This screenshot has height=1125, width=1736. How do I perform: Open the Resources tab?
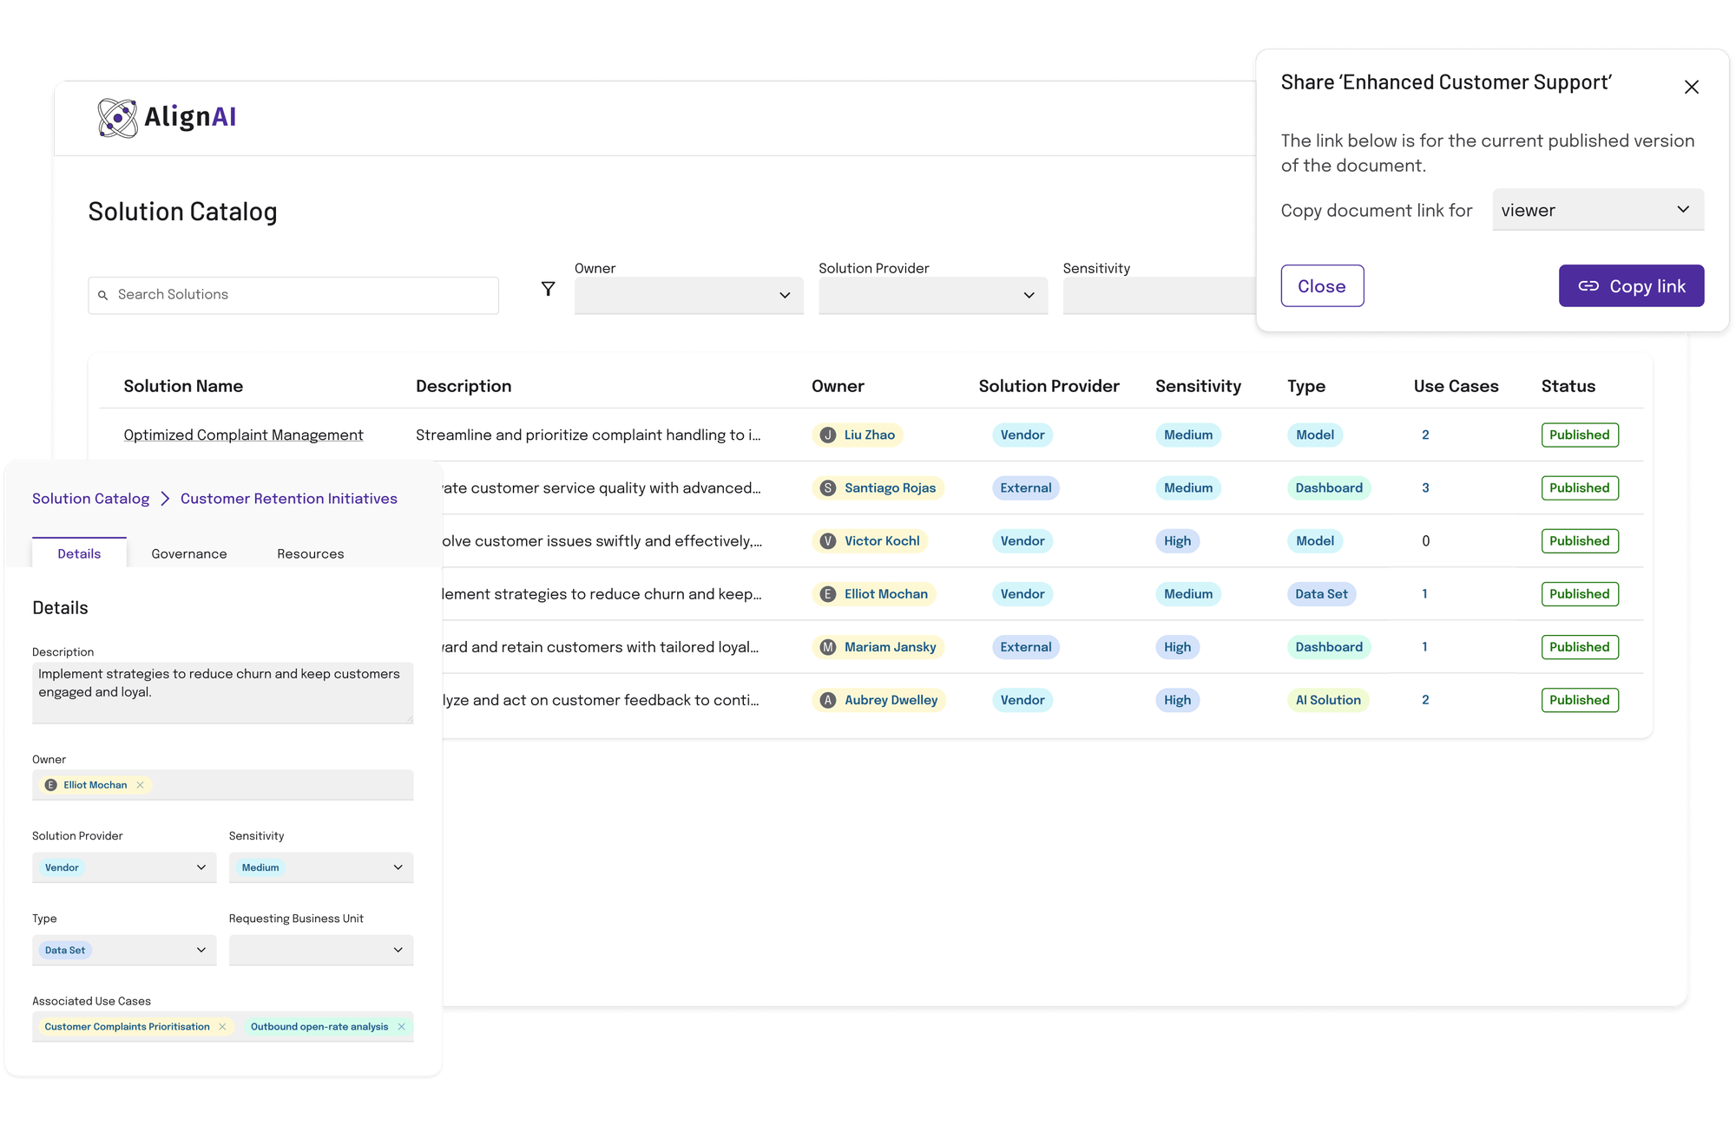310,553
